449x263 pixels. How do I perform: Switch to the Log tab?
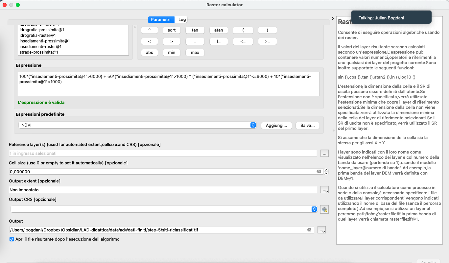(182, 20)
